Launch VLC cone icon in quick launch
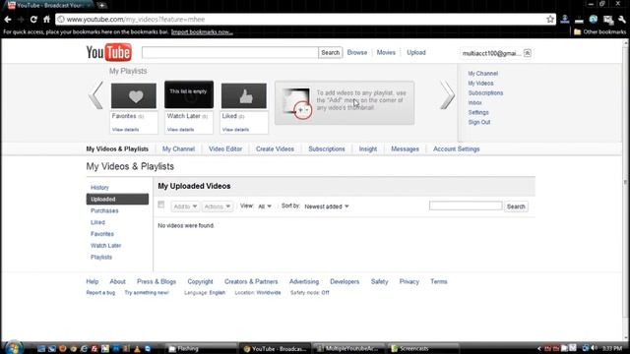 point(137,349)
